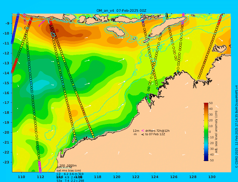Click the 'adj. sea level anomaly (cm)' label
The height and width of the screenshot is (182, 238).
click(216, 132)
